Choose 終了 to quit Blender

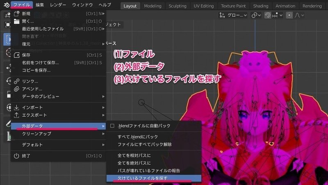tap(58, 156)
